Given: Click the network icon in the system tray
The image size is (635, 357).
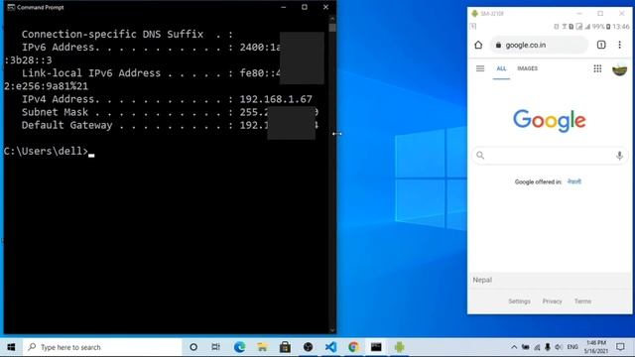Looking at the screenshot, I should tap(537, 347).
